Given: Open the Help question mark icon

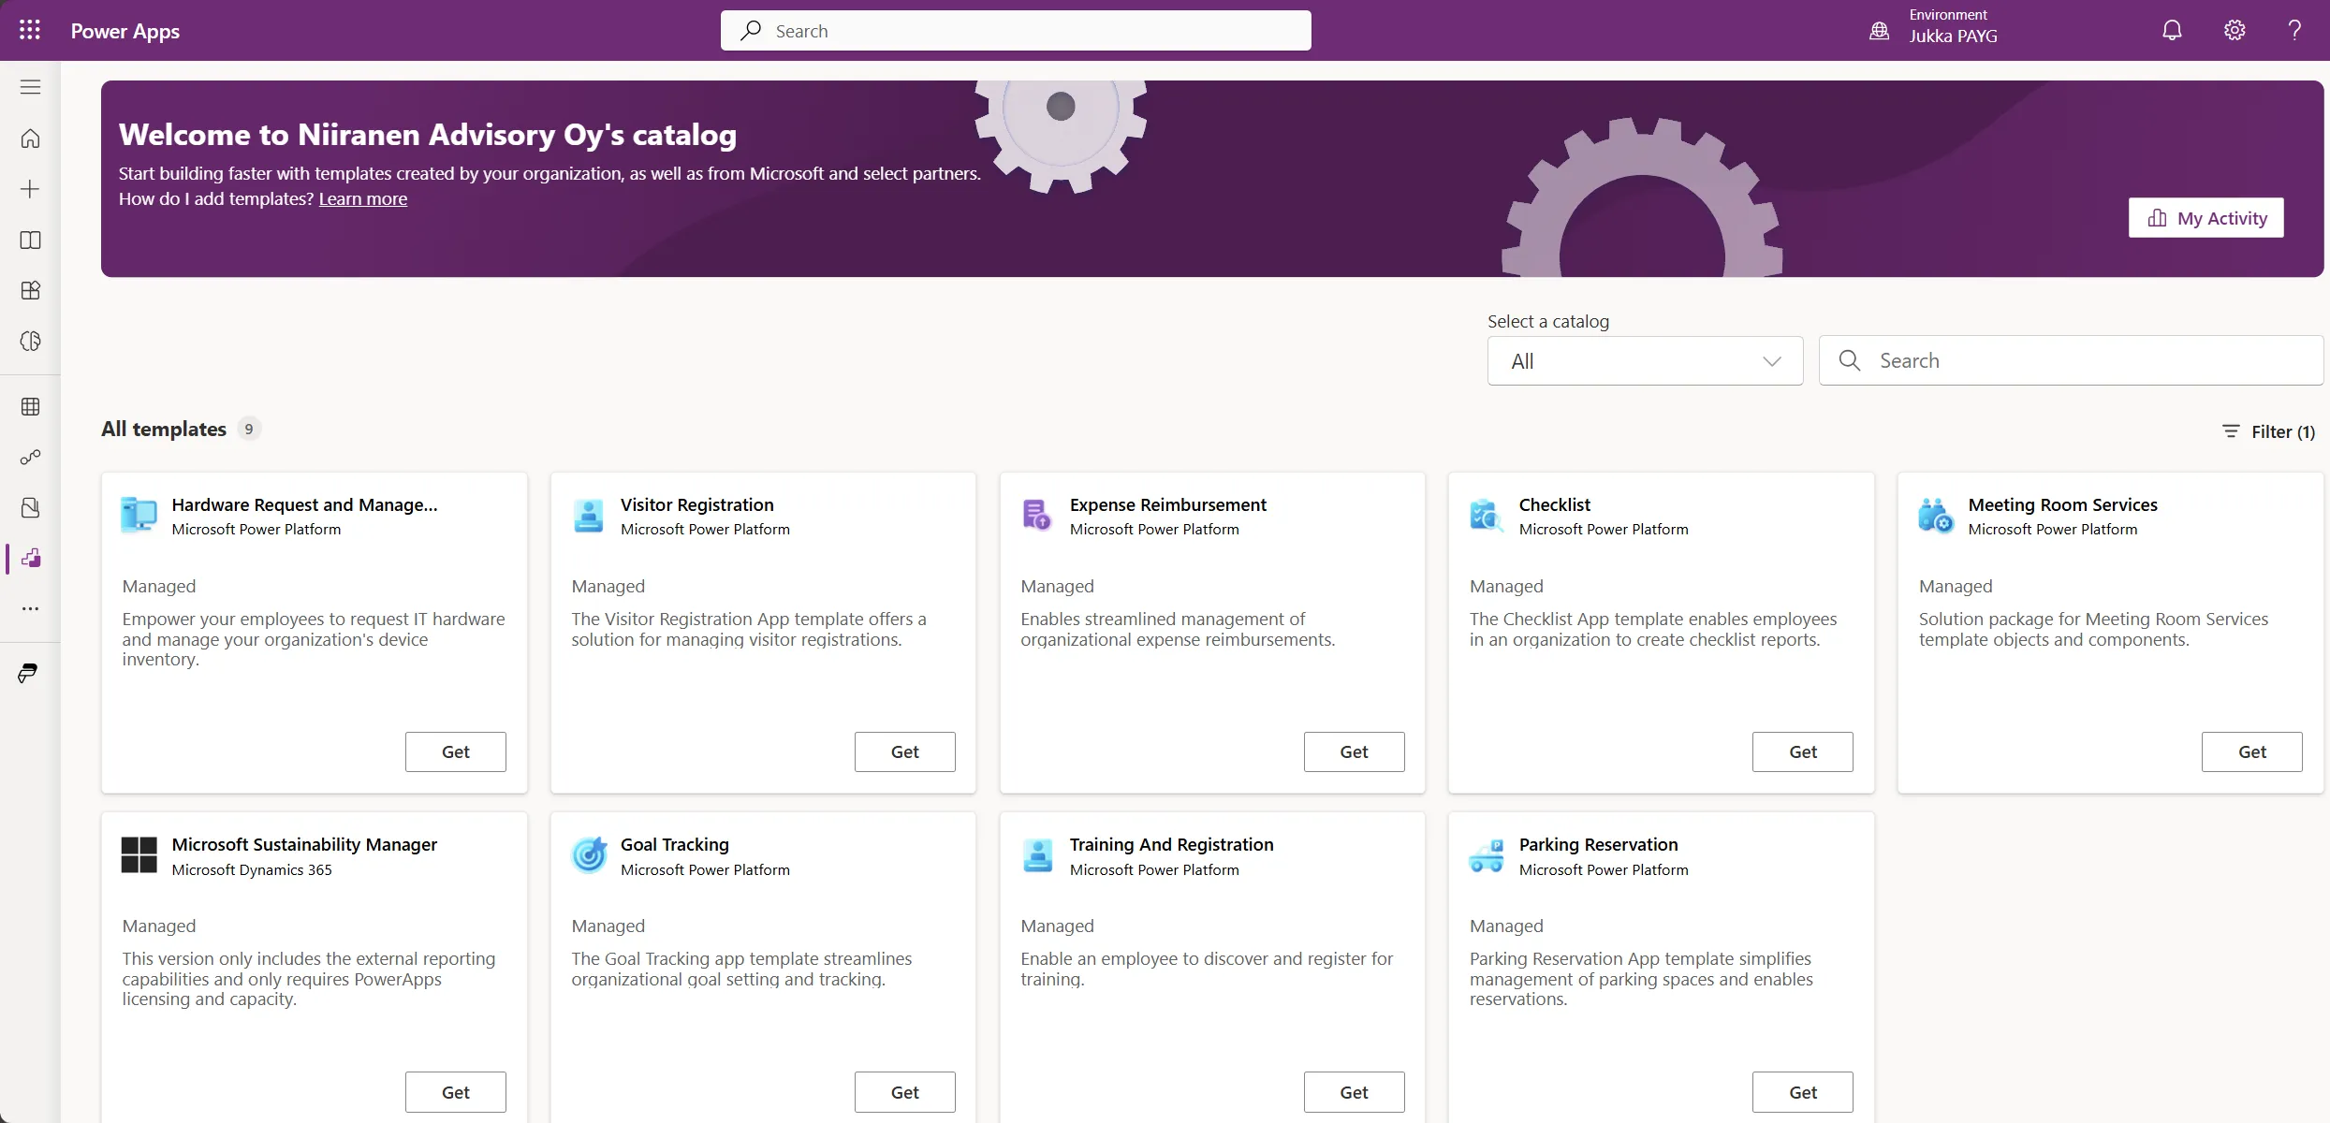Looking at the screenshot, I should 2295,30.
